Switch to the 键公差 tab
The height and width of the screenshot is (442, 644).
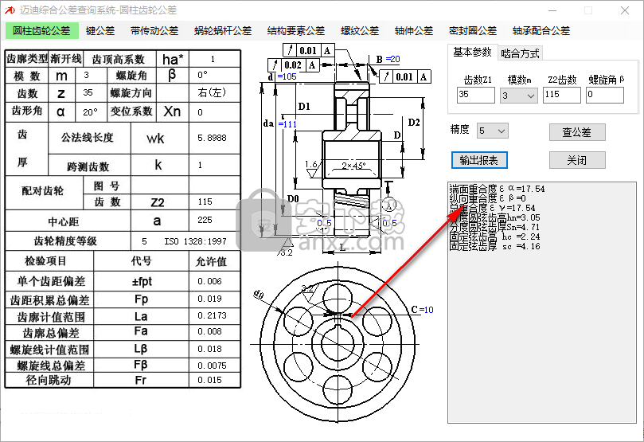(100, 31)
